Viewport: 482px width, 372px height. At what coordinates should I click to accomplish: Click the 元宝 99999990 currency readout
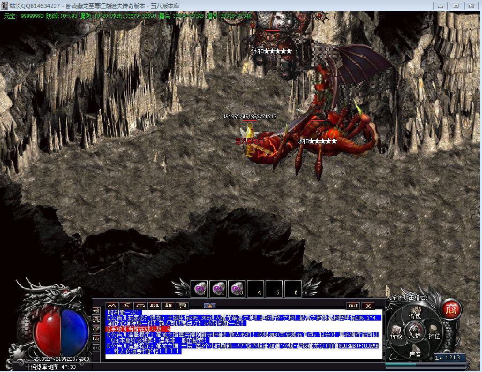(24, 16)
